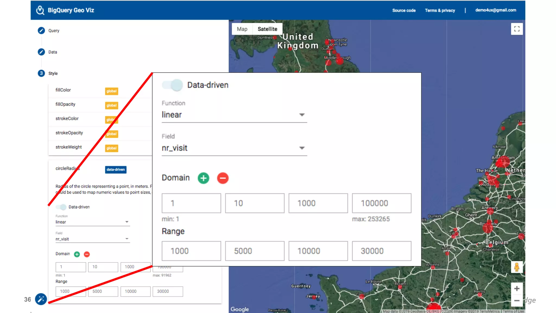Click the circleRadius data-driven badge

[116, 170]
